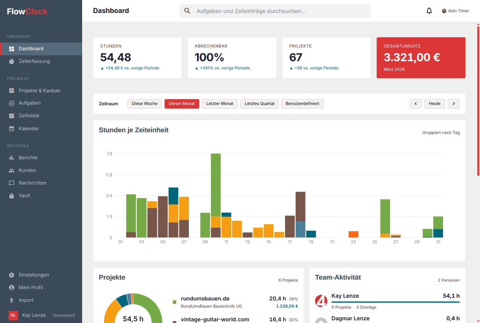480x323 pixels.
Task: Open the rundumsbauen.de project entry
Action: [x=235, y=302]
